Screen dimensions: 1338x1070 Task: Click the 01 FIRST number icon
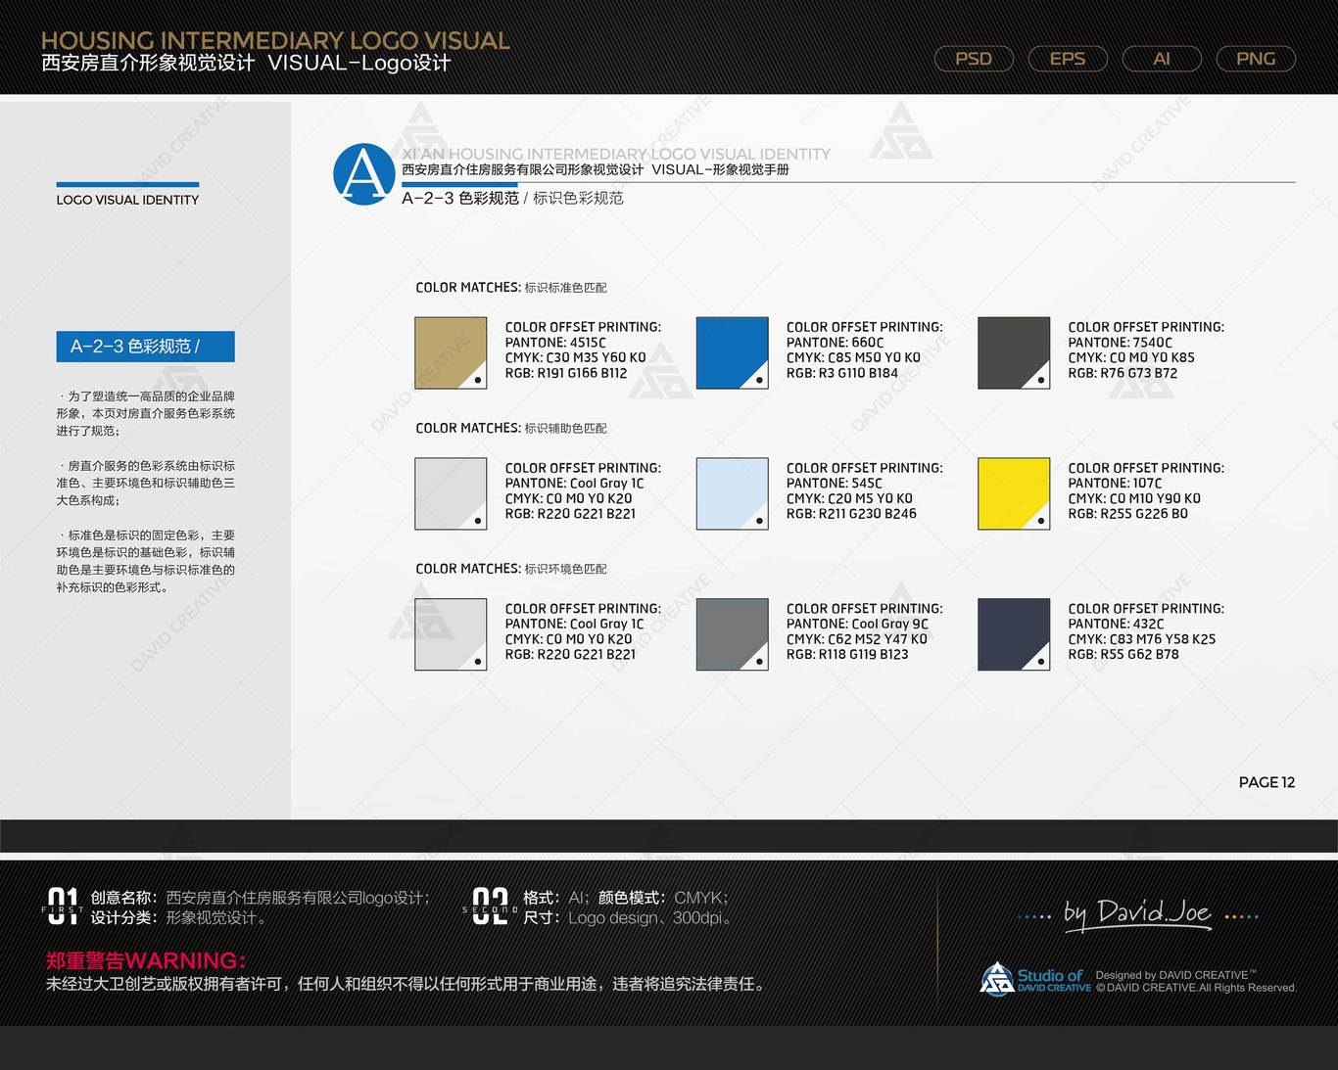click(x=63, y=907)
